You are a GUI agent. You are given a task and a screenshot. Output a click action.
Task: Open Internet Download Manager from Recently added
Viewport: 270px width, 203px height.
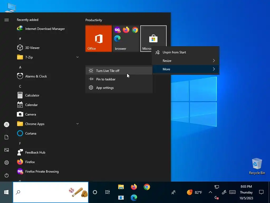point(41,29)
